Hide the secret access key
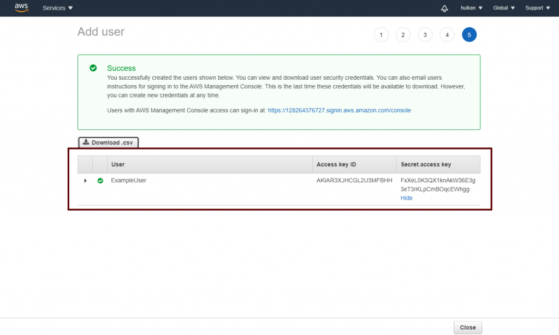 [406, 198]
